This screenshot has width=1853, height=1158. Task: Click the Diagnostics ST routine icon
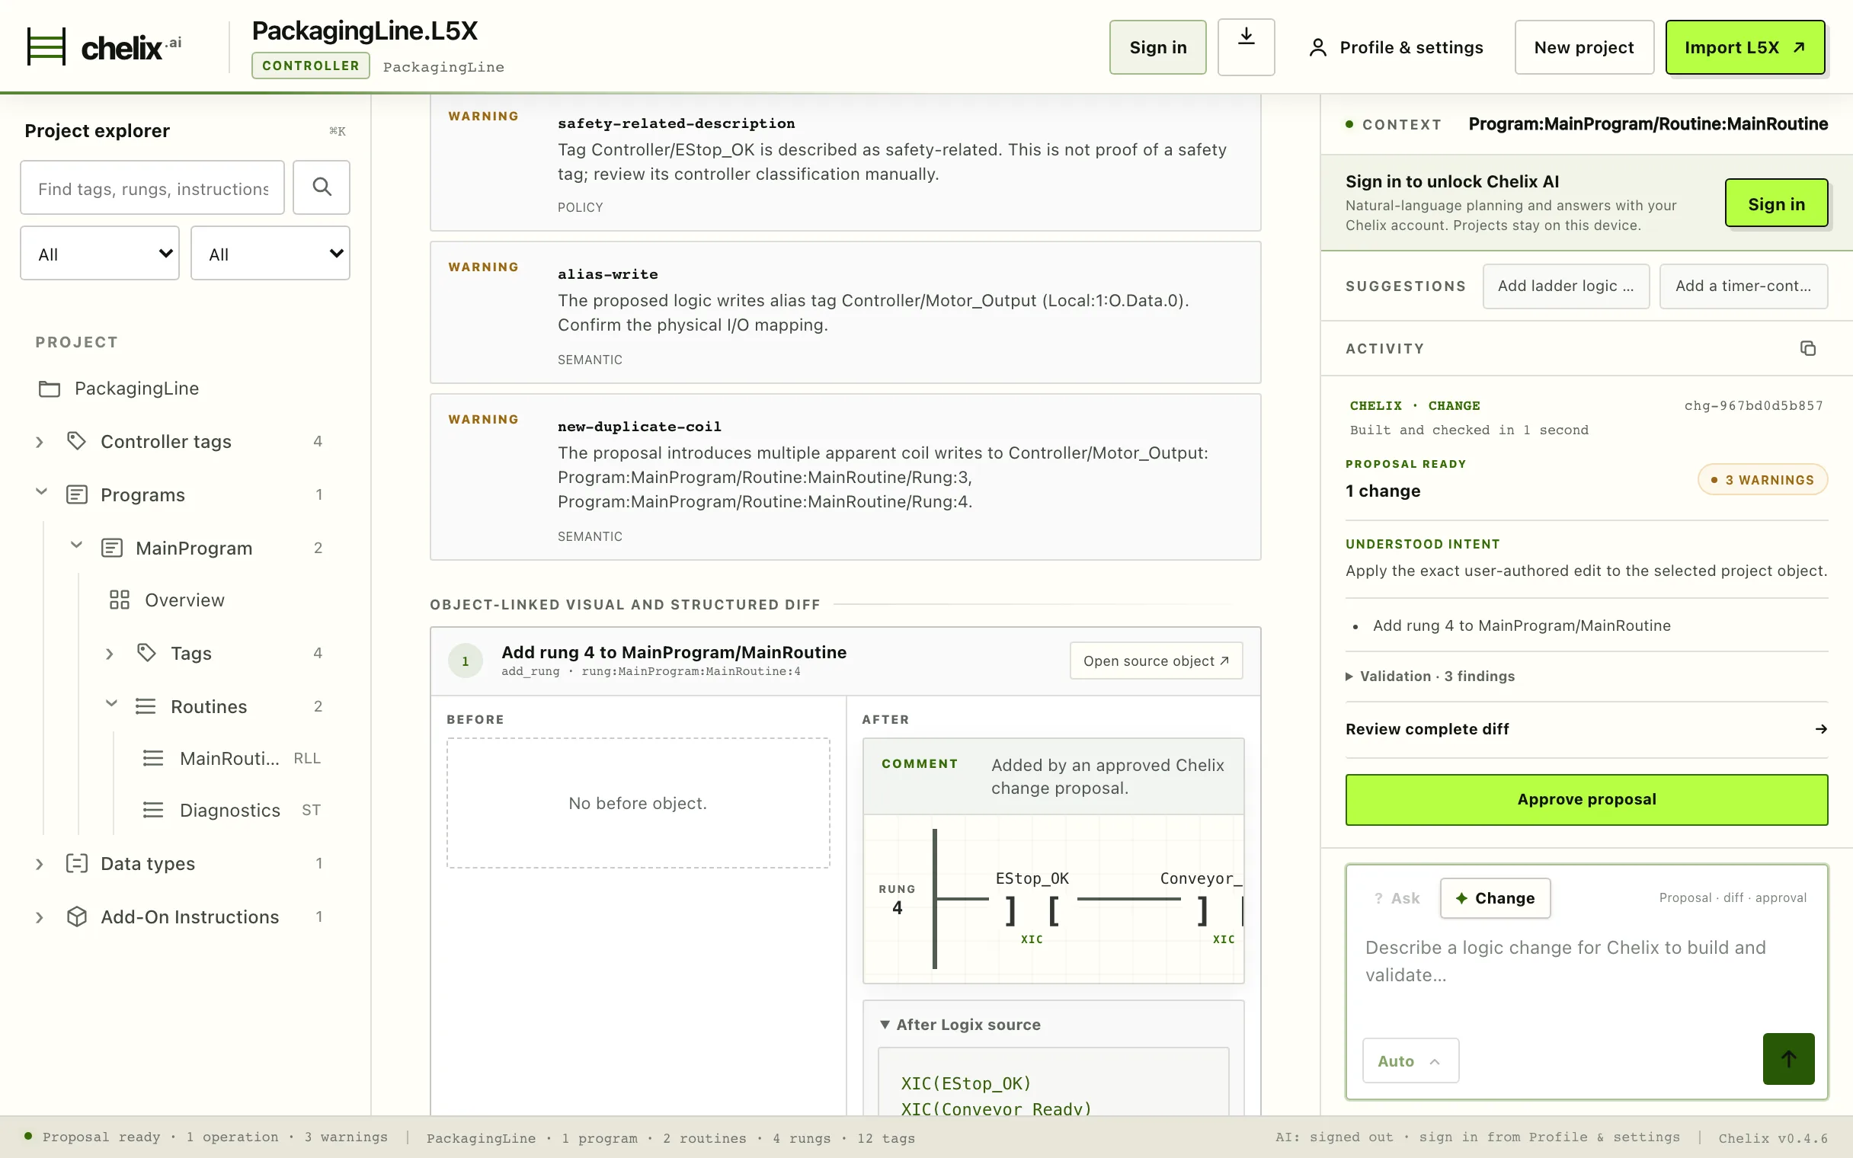[x=153, y=811]
